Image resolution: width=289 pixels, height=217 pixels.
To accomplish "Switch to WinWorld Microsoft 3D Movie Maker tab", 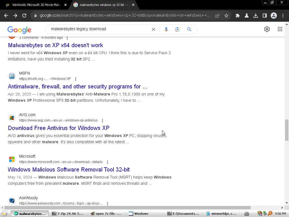I will [36, 5].
